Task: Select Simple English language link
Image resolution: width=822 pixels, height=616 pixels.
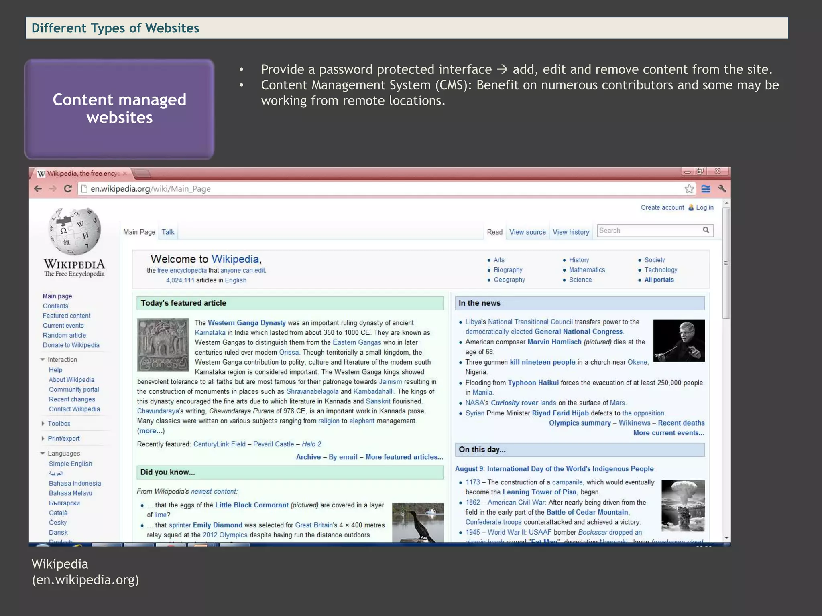Action: tap(70, 464)
